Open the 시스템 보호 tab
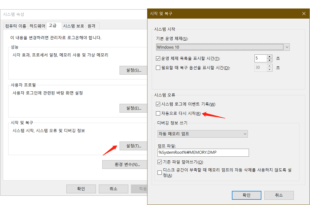This screenshot has width=310, height=205. coord(74,26)
